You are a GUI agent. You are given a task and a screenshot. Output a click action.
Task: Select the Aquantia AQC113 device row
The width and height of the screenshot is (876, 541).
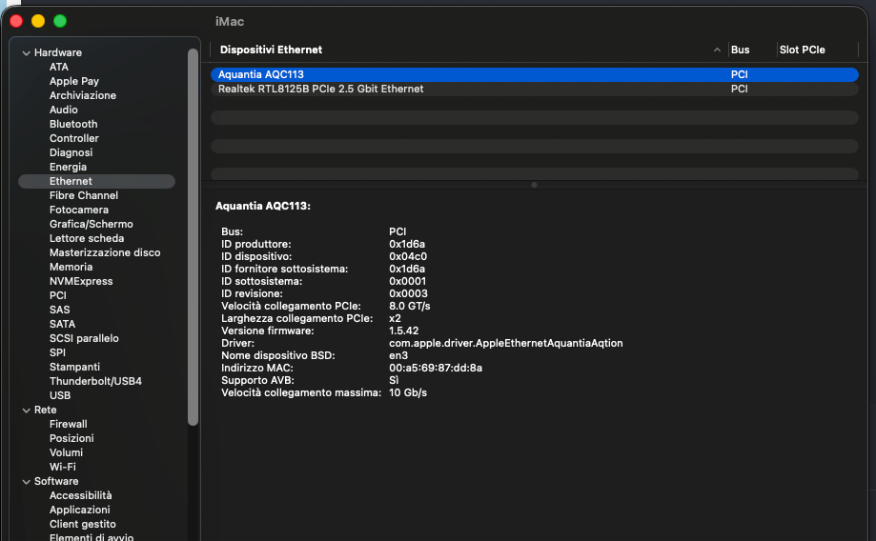pyautogui.click(x=261, y=74)
